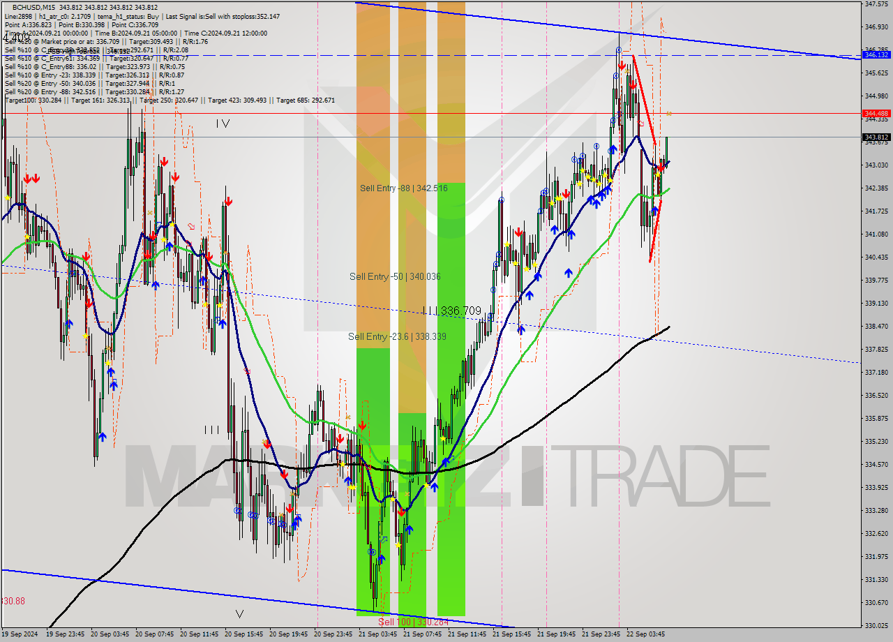893x642 pixels.
Task: Click the 'Sell %10 @ C_Entry88: 336.02' line
Action: (95, 67)
